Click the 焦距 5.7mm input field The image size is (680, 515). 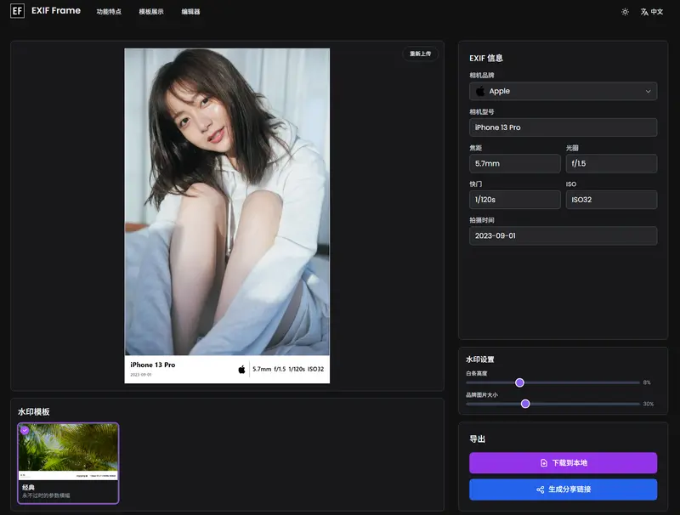515,163
